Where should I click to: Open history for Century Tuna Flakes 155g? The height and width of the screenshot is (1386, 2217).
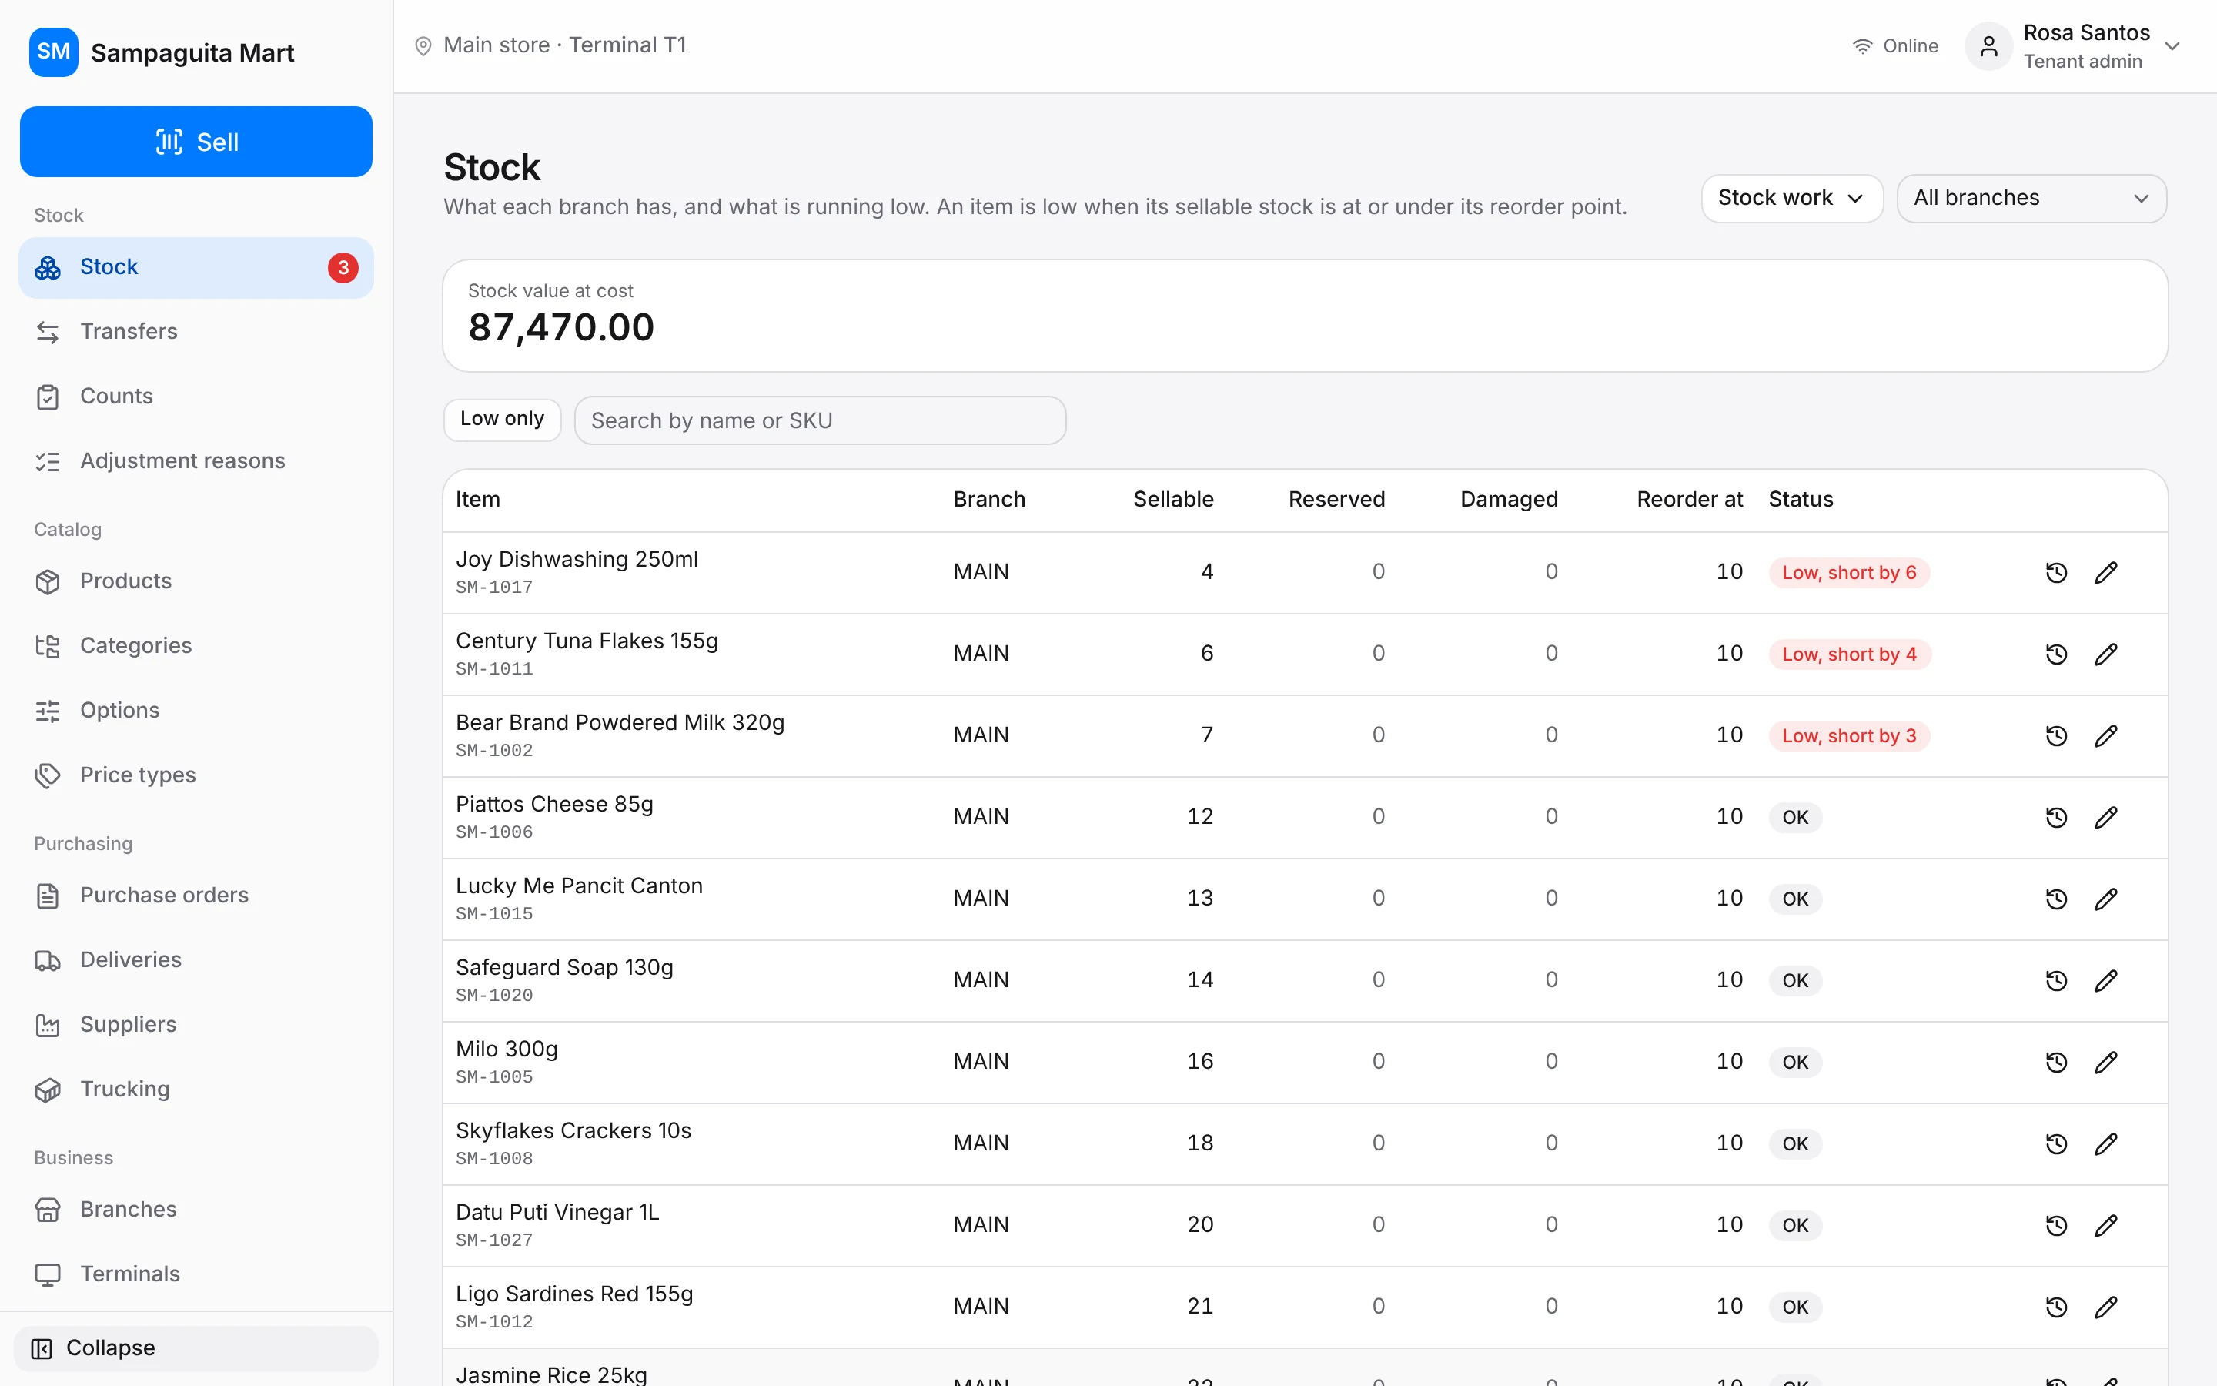[x=2056, y=654]
